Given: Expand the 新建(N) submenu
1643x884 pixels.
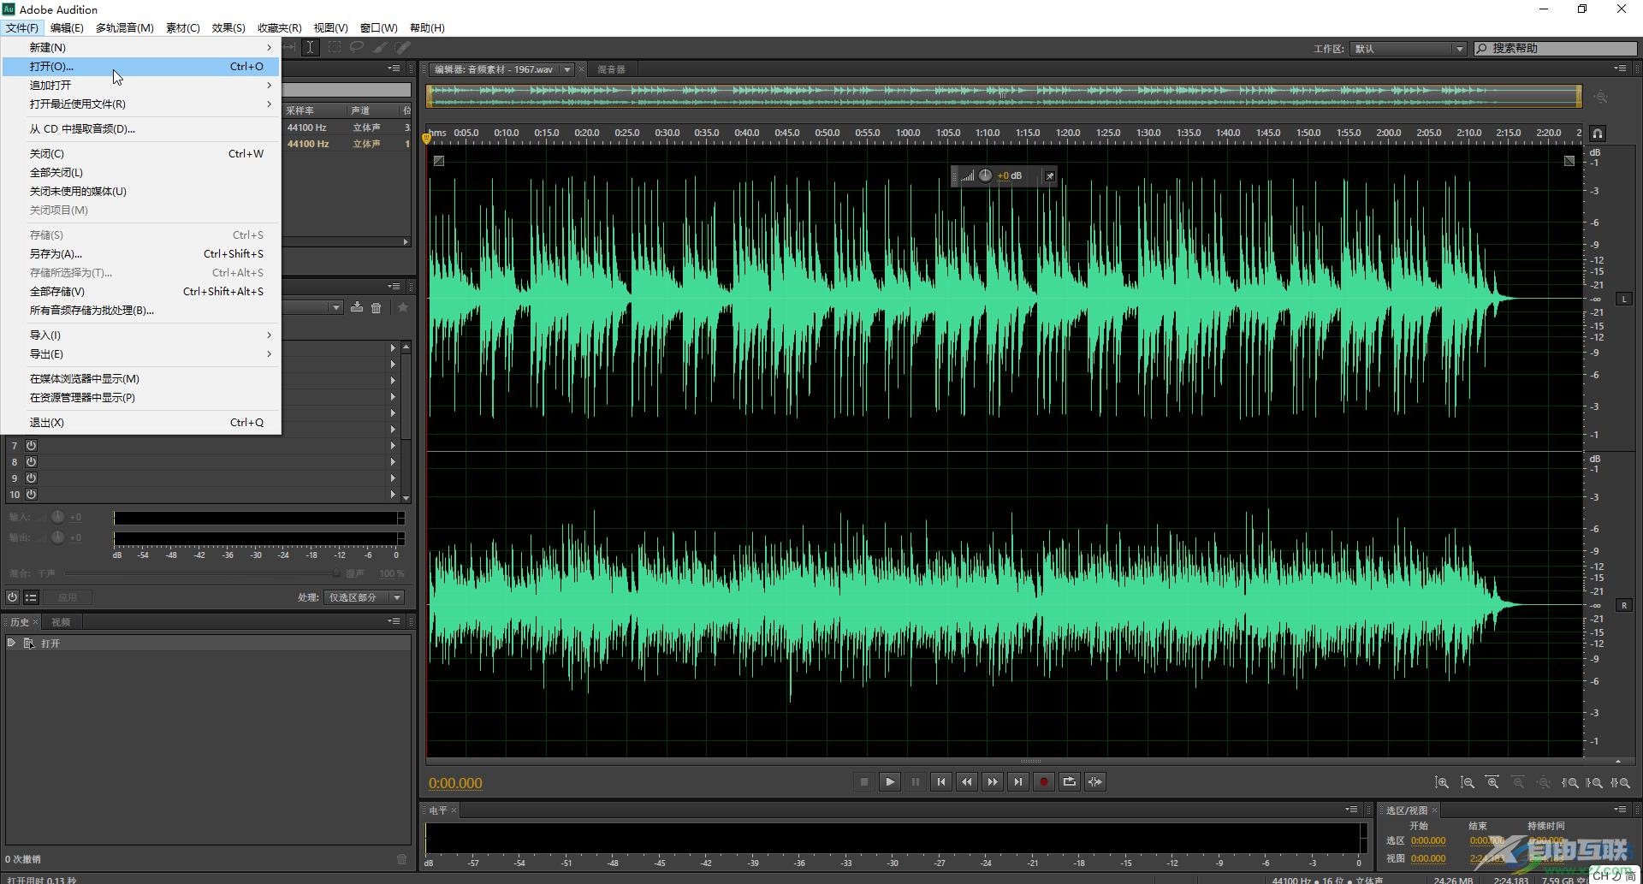Looking at the screenshot, I should (x=142, y=47).
